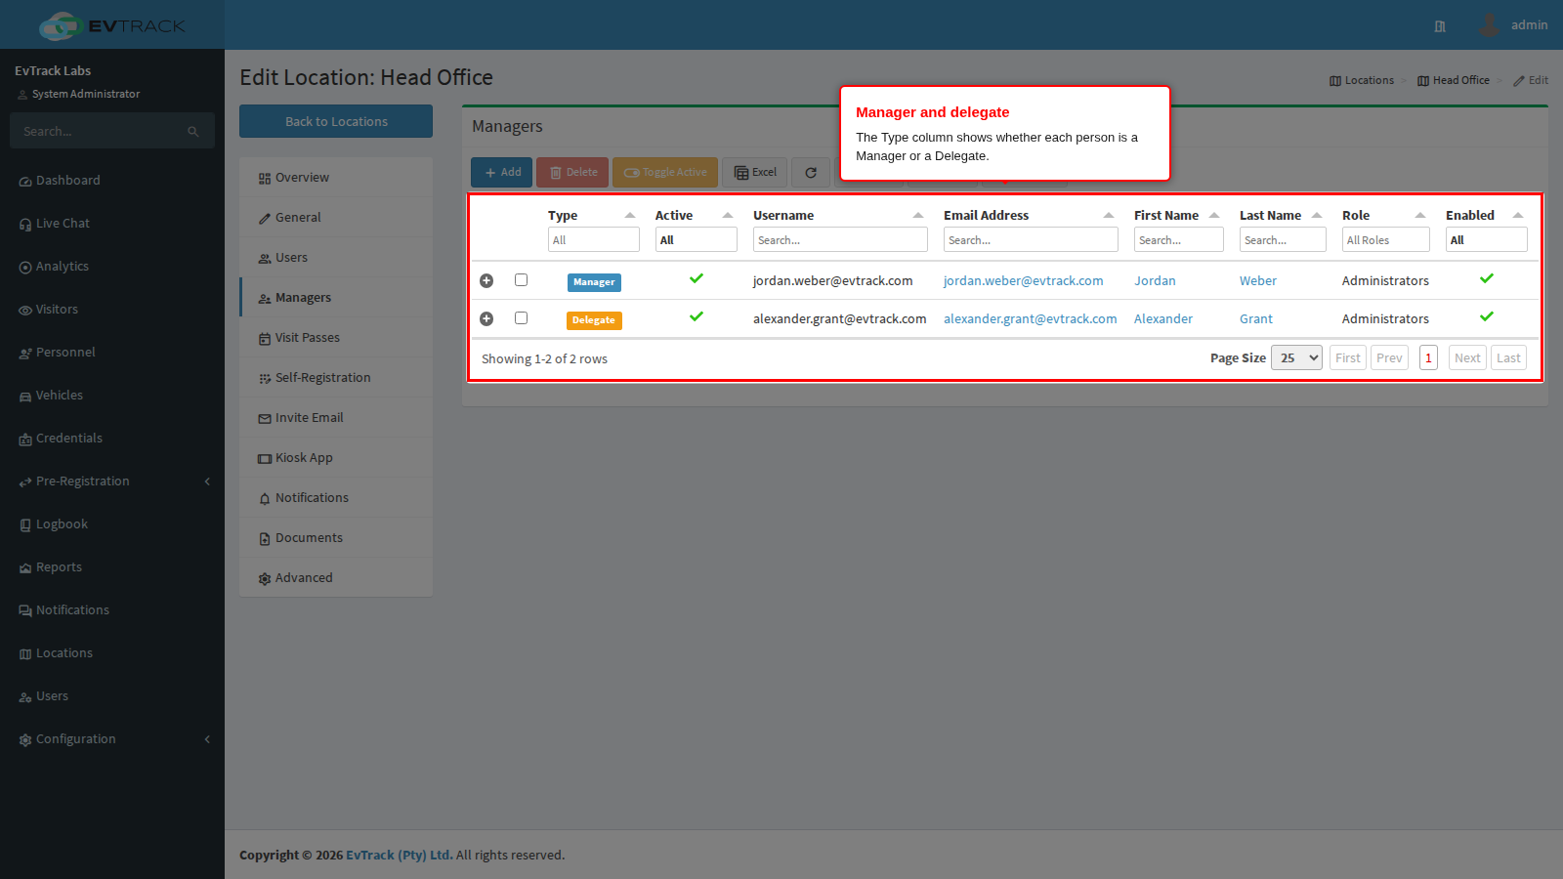Click the First Name search field
This screenshot has width=1563, height=879.
[x=1178, y=240]
